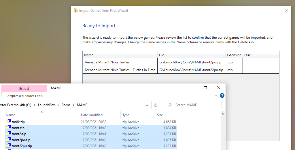This screenshot has height=150, width=295.
Task: Click the Search MAME input field
Action: 193,105
